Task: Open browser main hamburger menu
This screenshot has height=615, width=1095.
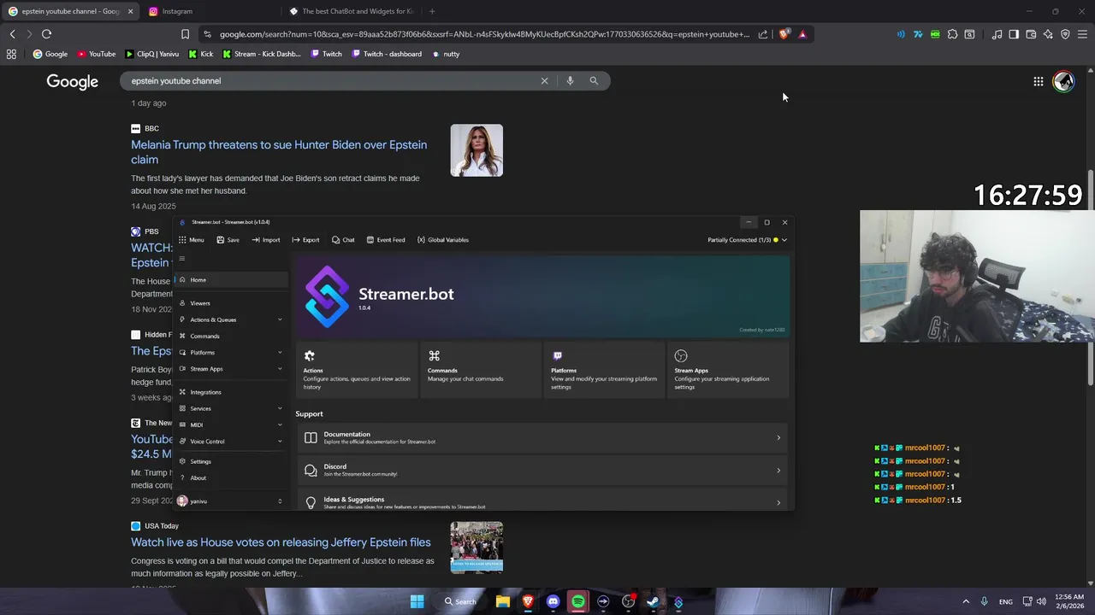Action: tap(1082, 34)
